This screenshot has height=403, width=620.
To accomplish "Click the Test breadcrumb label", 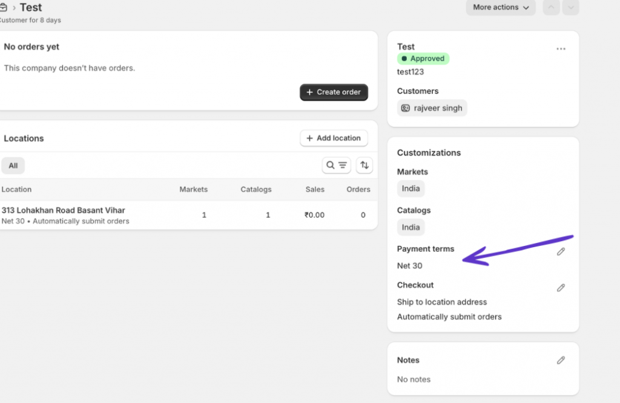I will coord(31,7).
